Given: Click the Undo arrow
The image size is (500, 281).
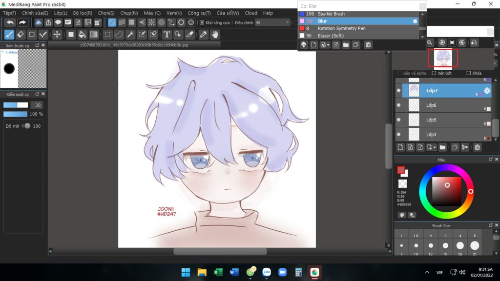Looking at the screenshot, I should click(10, 22).
